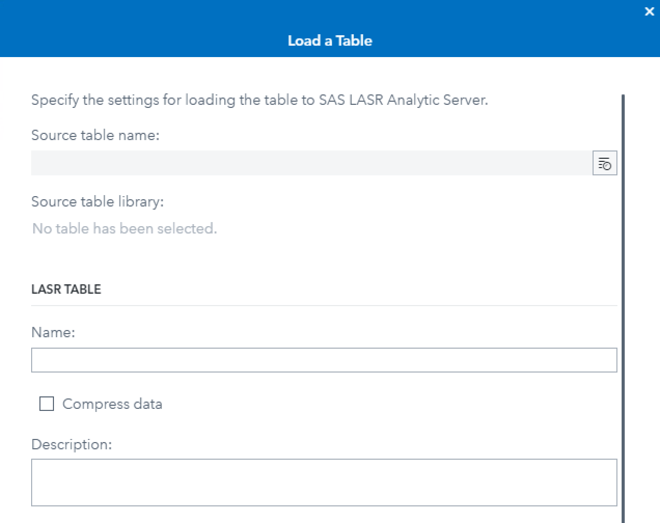Click the Name label above the input
The width and height of the screenshot is (660, 523).
[53, 332]
